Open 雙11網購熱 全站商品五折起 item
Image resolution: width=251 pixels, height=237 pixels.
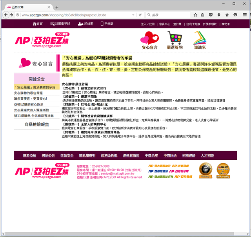(34, 116)
